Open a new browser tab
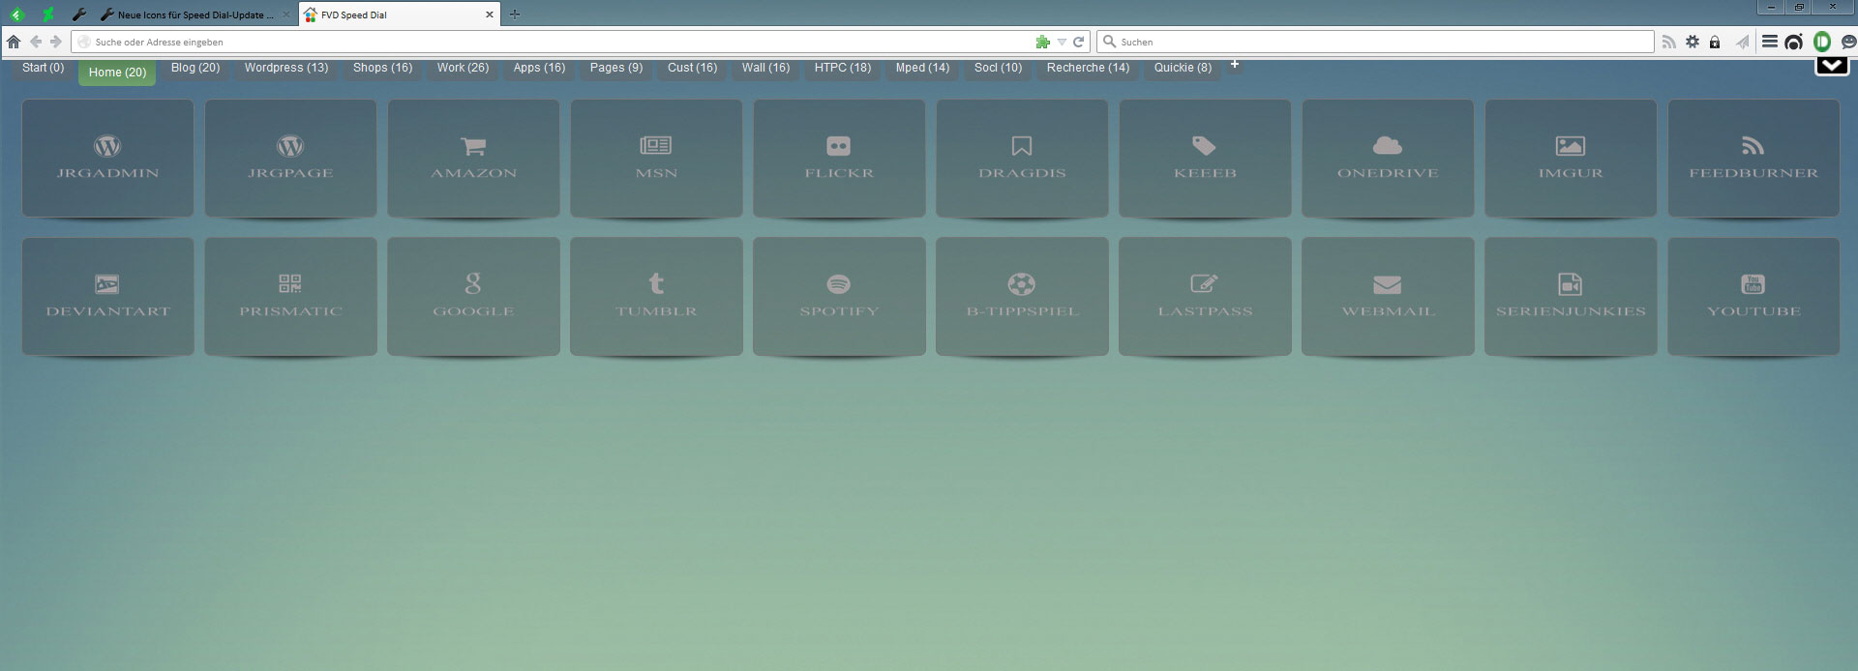This screenshot has height=671, width=1858. click(515, 15)
